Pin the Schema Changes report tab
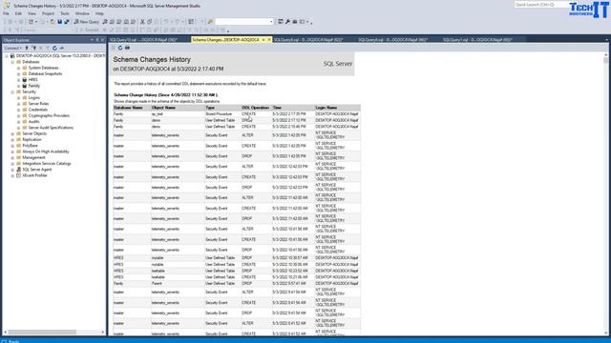 point(263,40)
